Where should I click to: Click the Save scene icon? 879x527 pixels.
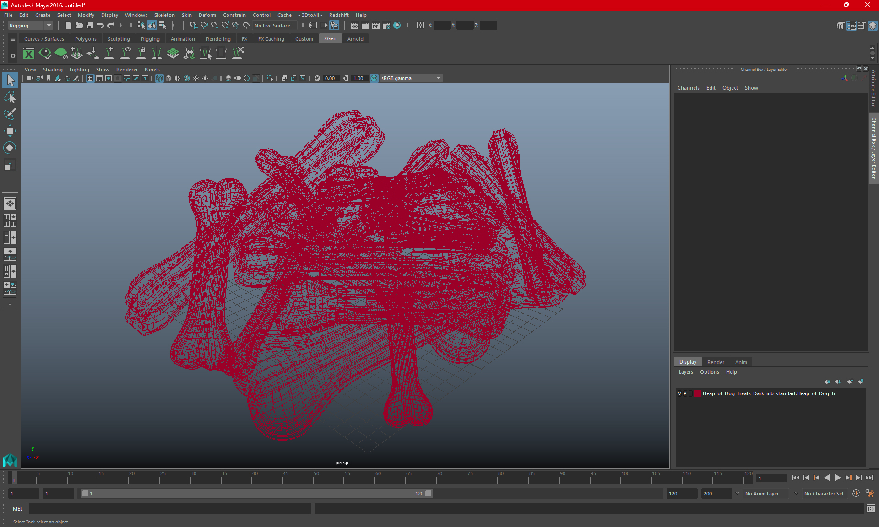point(90,26)
